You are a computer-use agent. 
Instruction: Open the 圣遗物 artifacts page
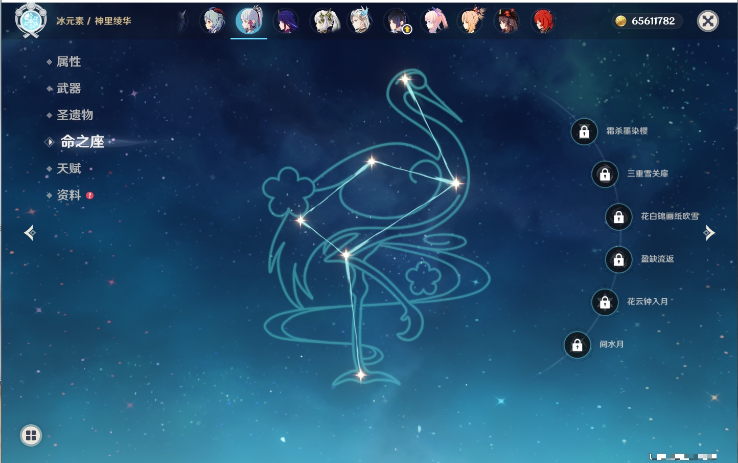[x=75, y=115]
